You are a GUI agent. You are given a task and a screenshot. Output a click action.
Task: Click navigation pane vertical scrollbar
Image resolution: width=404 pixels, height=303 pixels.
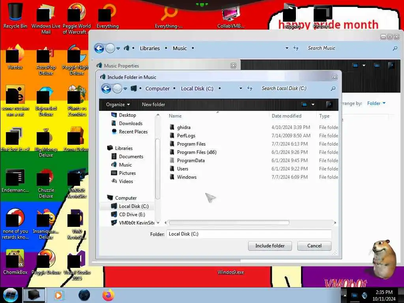(x=157, y=169)
